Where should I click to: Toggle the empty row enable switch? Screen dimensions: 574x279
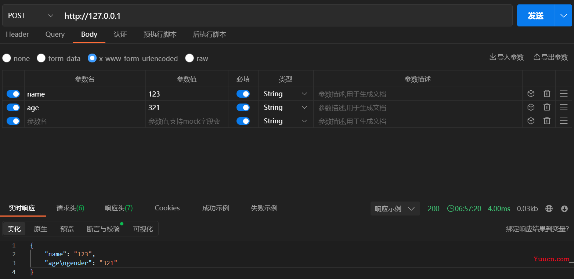click(13, 121)
